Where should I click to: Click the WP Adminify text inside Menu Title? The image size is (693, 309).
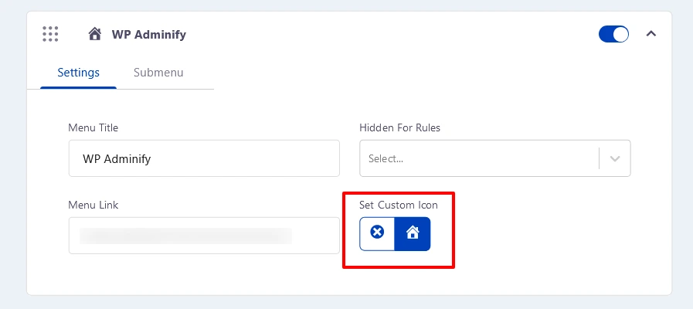117,158
